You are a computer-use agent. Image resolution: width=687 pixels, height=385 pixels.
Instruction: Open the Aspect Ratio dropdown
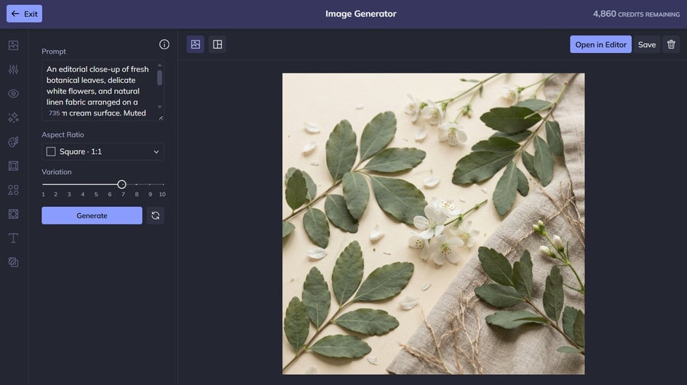pos(103,151)
